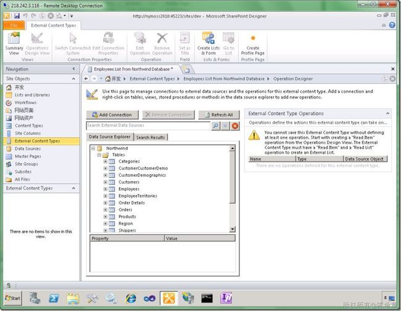Open Command Prompt from the taskbar
Screen dimensions: 401x311
coord(207,298)
